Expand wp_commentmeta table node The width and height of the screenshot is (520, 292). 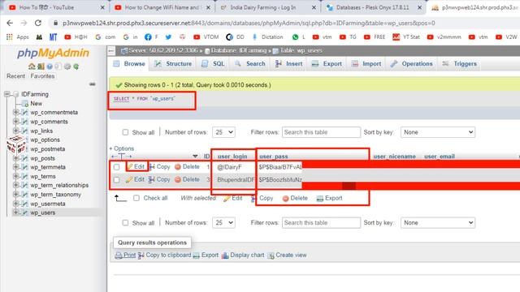(15, 112)
